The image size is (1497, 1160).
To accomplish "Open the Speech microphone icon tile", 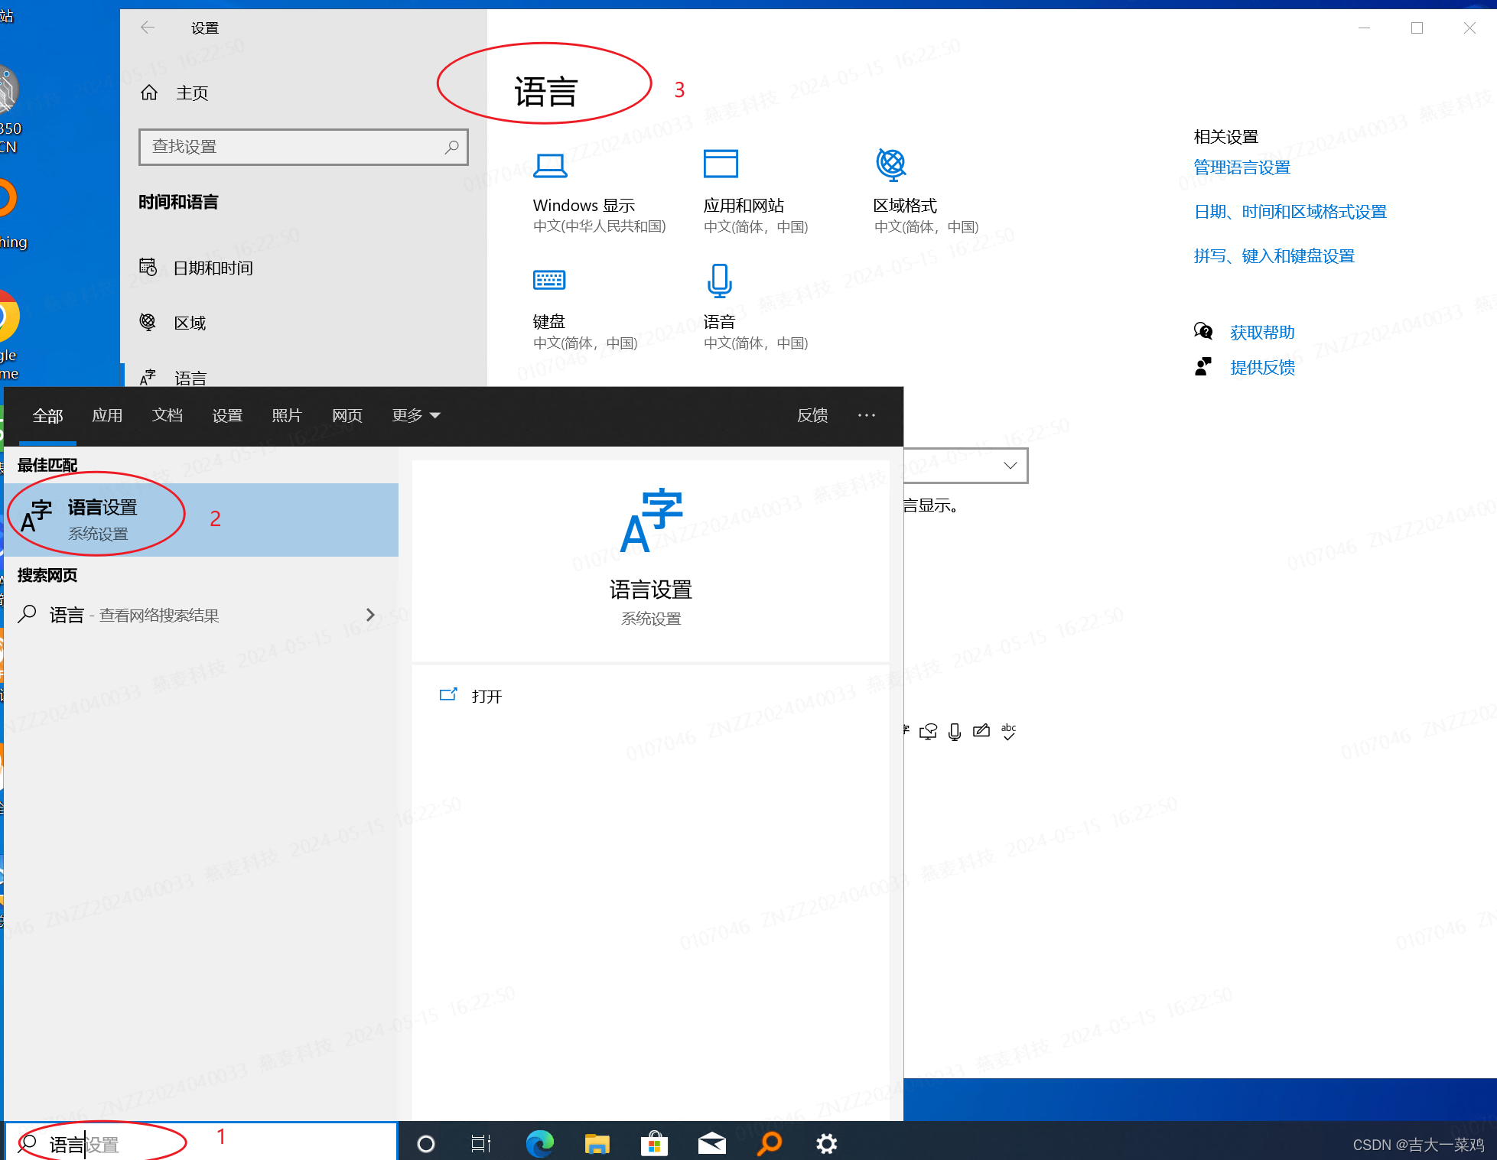I will click(719, 281).
